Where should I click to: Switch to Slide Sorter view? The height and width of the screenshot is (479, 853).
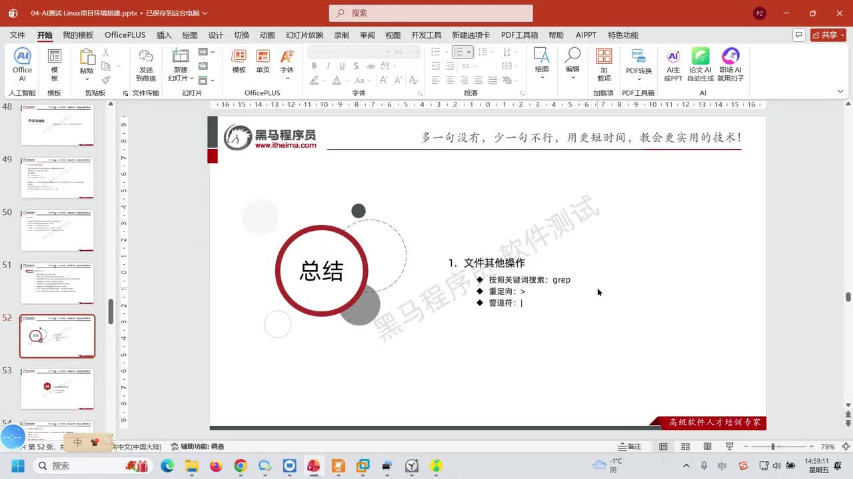pyautogui.click(x=685, y=446)
